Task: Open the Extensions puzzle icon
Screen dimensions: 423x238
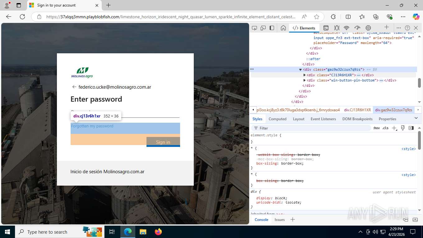Action: coord(333,17)
